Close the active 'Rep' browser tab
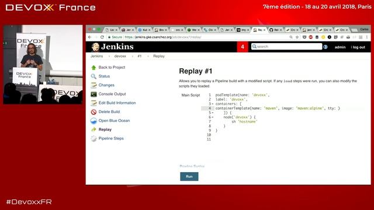Viewport: 374px width, 210px height. point(264,30)
